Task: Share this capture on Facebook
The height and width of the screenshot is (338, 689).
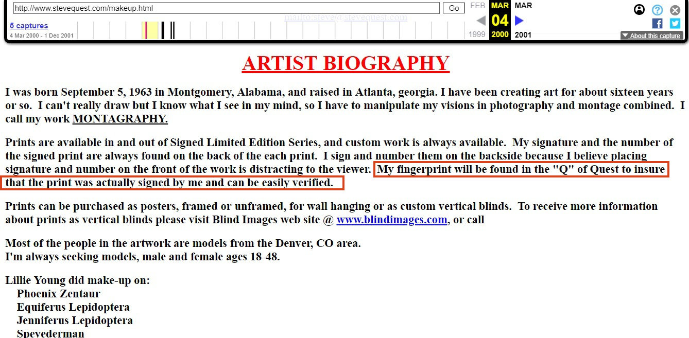Action: 657,23
